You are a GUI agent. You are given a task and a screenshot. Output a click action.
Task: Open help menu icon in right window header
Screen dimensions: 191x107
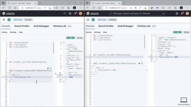(x=177, y=13)
